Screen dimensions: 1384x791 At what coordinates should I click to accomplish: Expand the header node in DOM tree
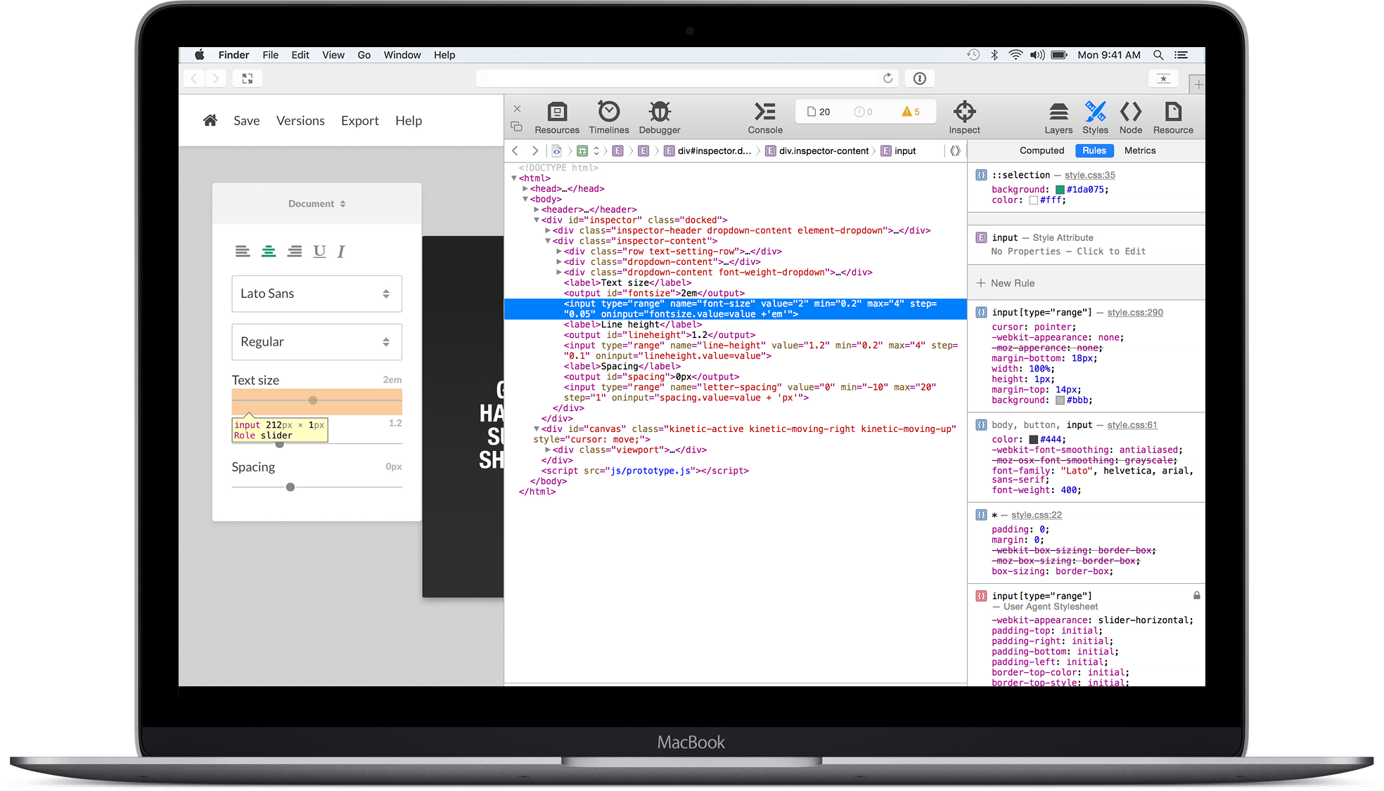(x=537, y=209)
